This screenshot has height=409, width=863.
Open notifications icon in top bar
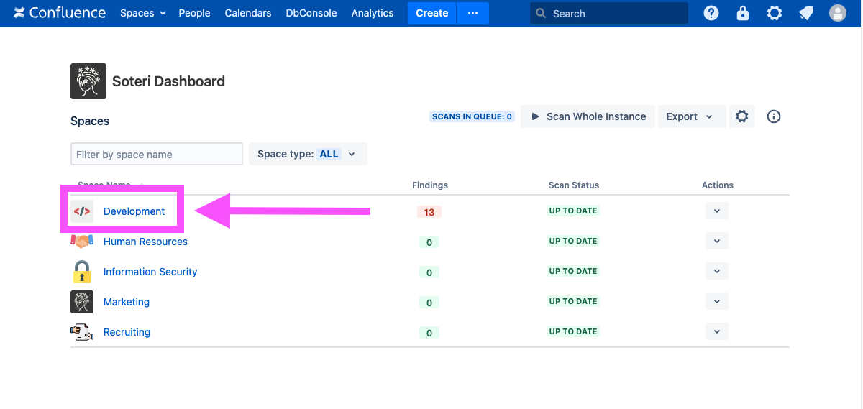coord(806,13)
